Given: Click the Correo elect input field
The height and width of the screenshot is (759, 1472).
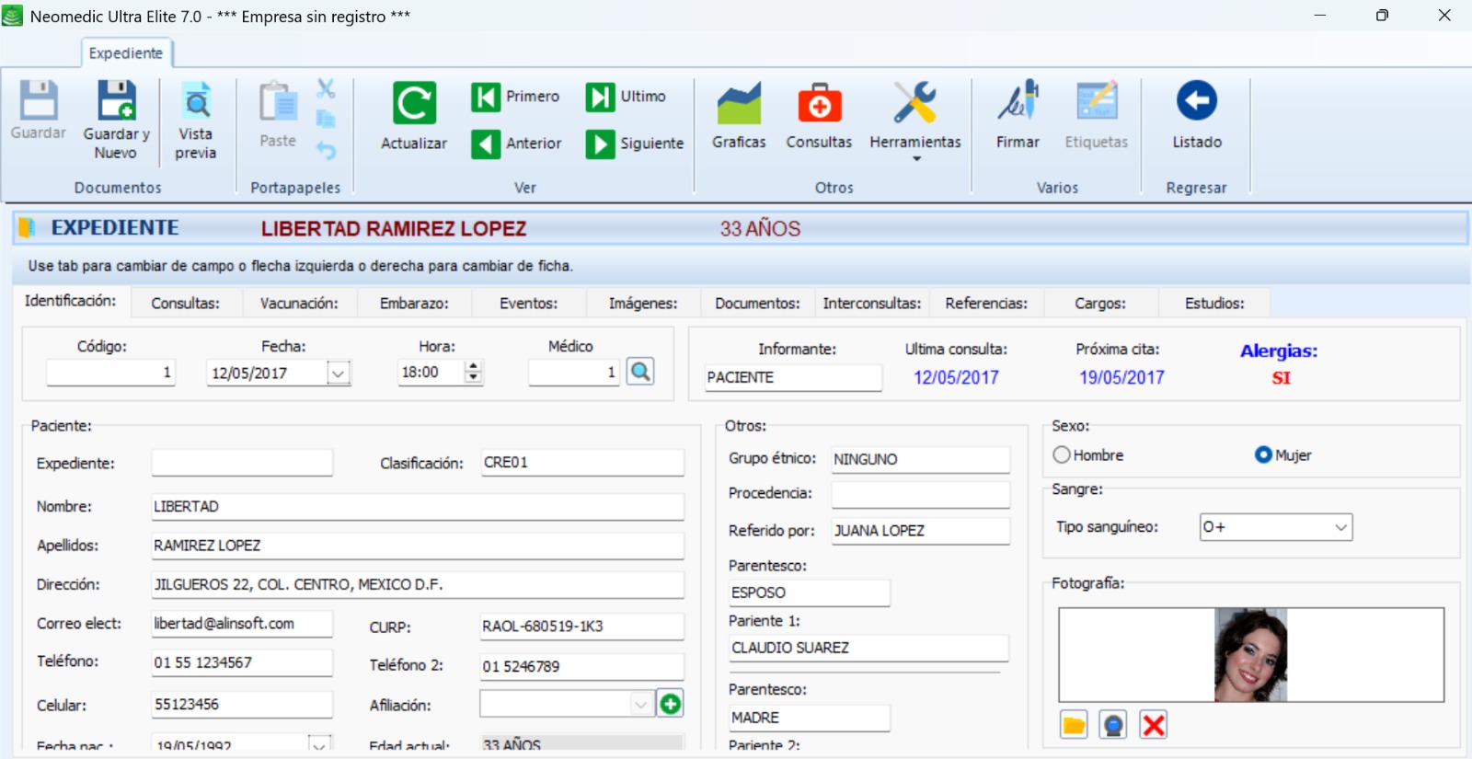Looking at the screenshot, I should [x=241, y=624].
